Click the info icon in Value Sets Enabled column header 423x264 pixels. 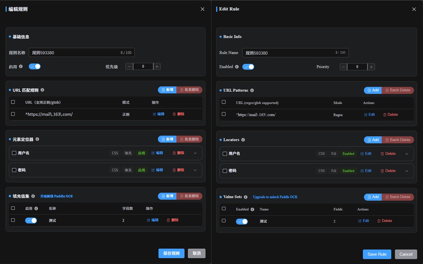252,209
